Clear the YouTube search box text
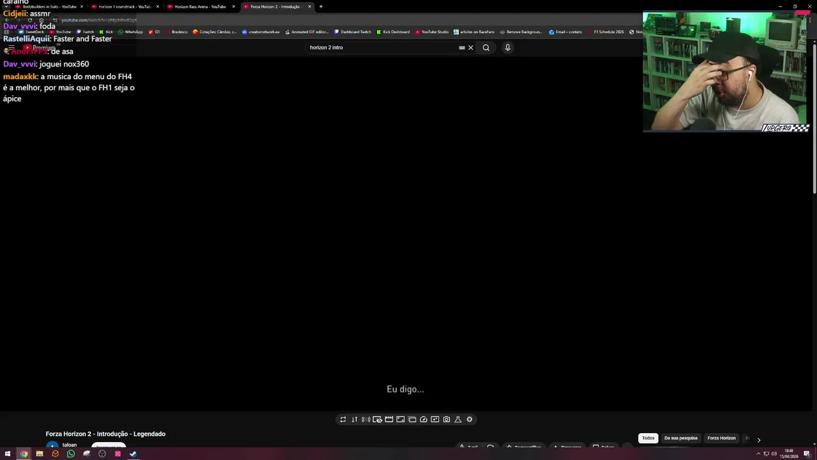The height and width of the screenshot is (460, 817). (470, 47)
